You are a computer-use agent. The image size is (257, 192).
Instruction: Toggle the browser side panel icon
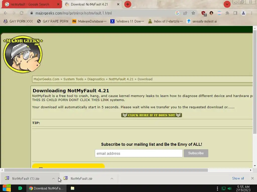pos(235,13)
